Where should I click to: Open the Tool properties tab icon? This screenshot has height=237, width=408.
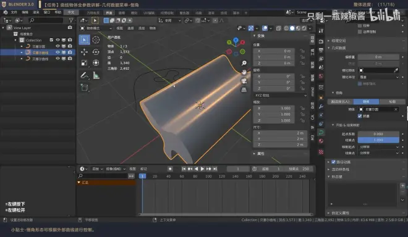[321, 31]
